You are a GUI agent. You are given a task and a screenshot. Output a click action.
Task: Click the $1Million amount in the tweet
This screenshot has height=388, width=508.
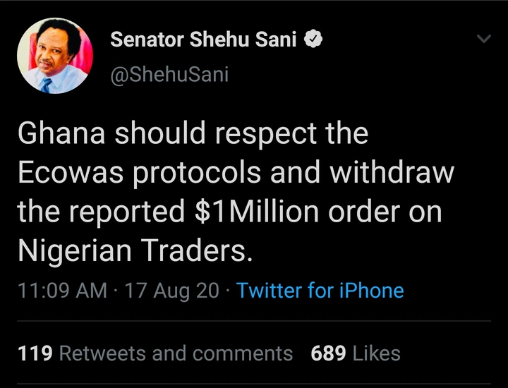tap(258, 212)
